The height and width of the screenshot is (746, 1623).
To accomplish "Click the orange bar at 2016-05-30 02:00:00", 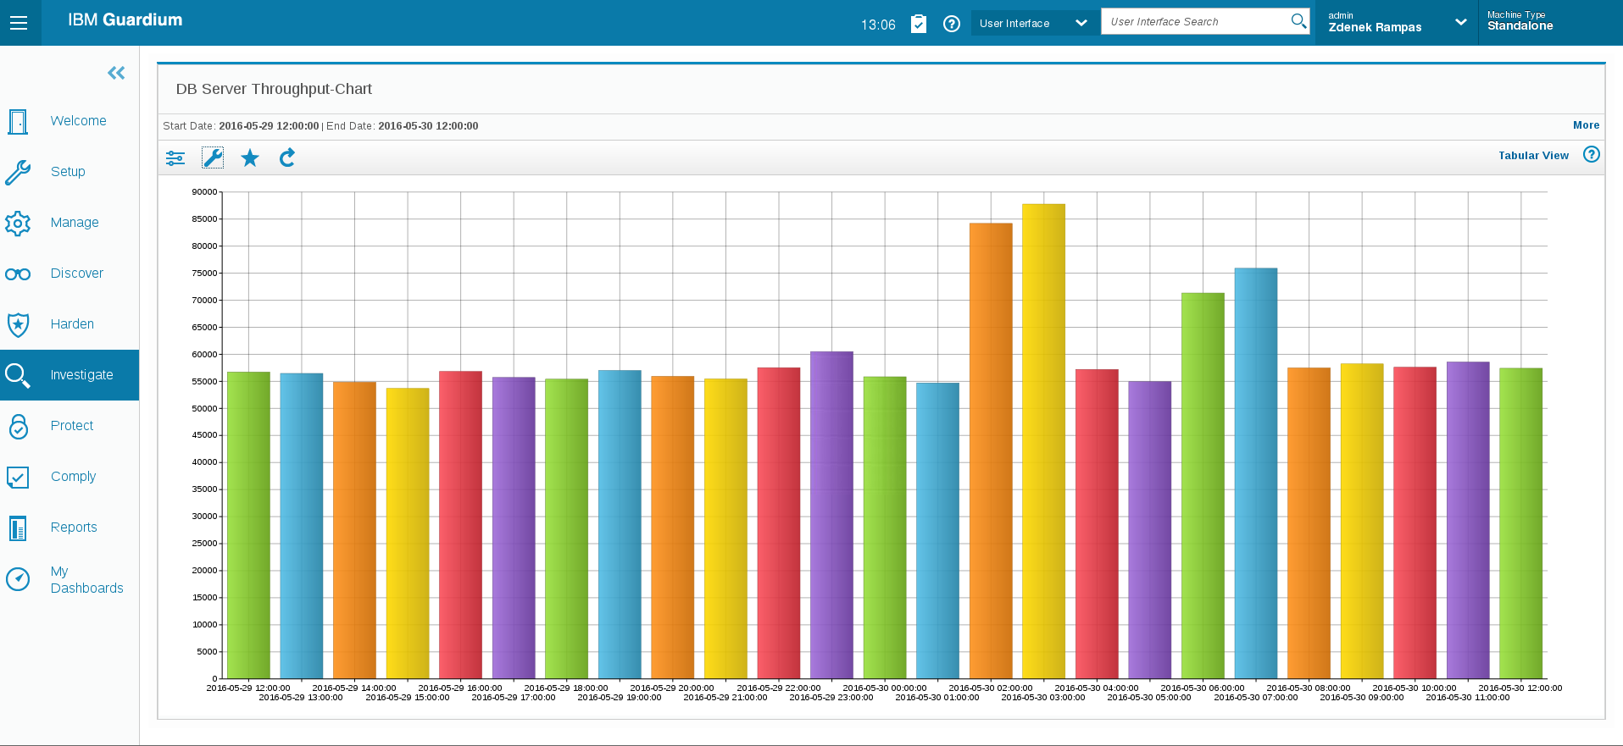I will tap(991, 450).
